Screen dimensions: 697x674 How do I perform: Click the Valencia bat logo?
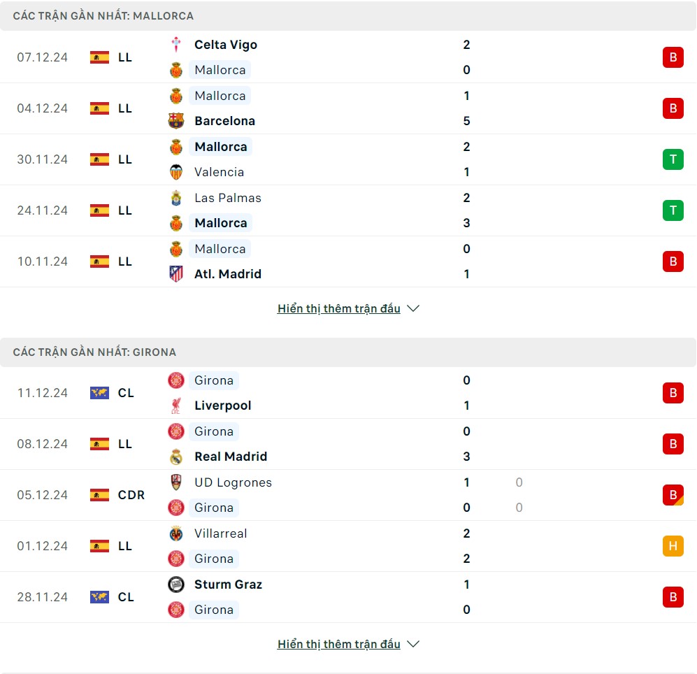176,172
